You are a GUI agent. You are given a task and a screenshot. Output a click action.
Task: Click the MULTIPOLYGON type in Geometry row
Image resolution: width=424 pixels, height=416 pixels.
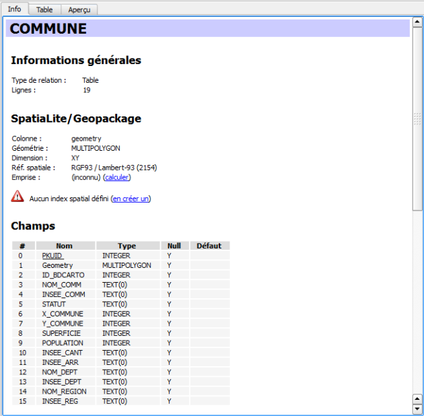point(127,265)
